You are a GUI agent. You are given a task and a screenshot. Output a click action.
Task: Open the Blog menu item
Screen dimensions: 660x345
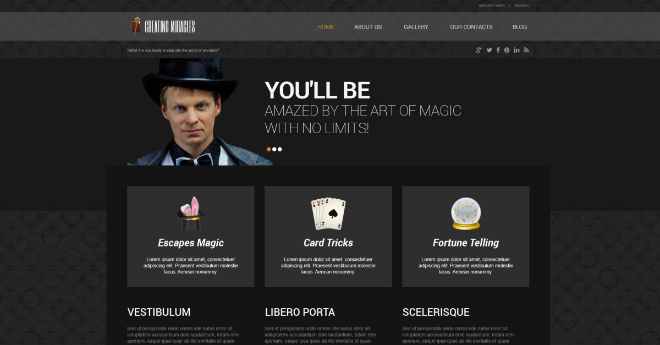[x=520, y=27]
